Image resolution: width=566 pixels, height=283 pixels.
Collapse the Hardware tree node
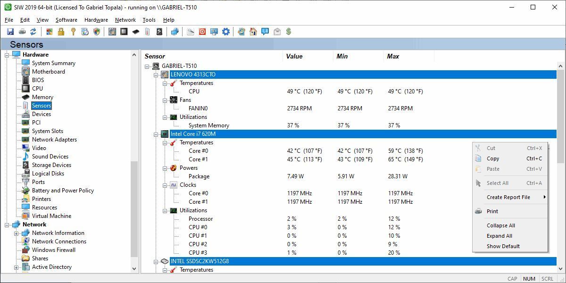(x=7, y=55)
